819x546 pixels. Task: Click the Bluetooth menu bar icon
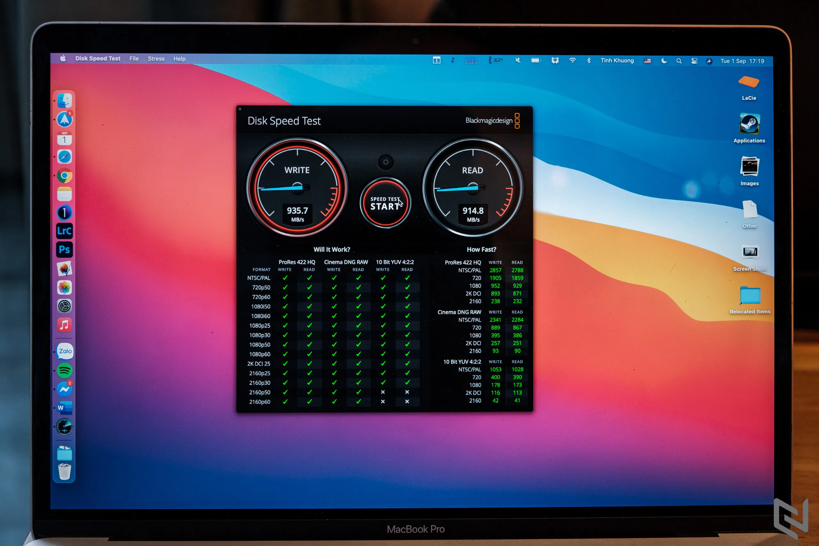click(589, 60)
